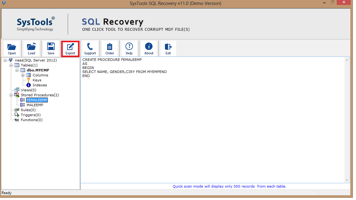Click the Keys key icon
Viewport: 356px width, 200px height.
point(28,80)
